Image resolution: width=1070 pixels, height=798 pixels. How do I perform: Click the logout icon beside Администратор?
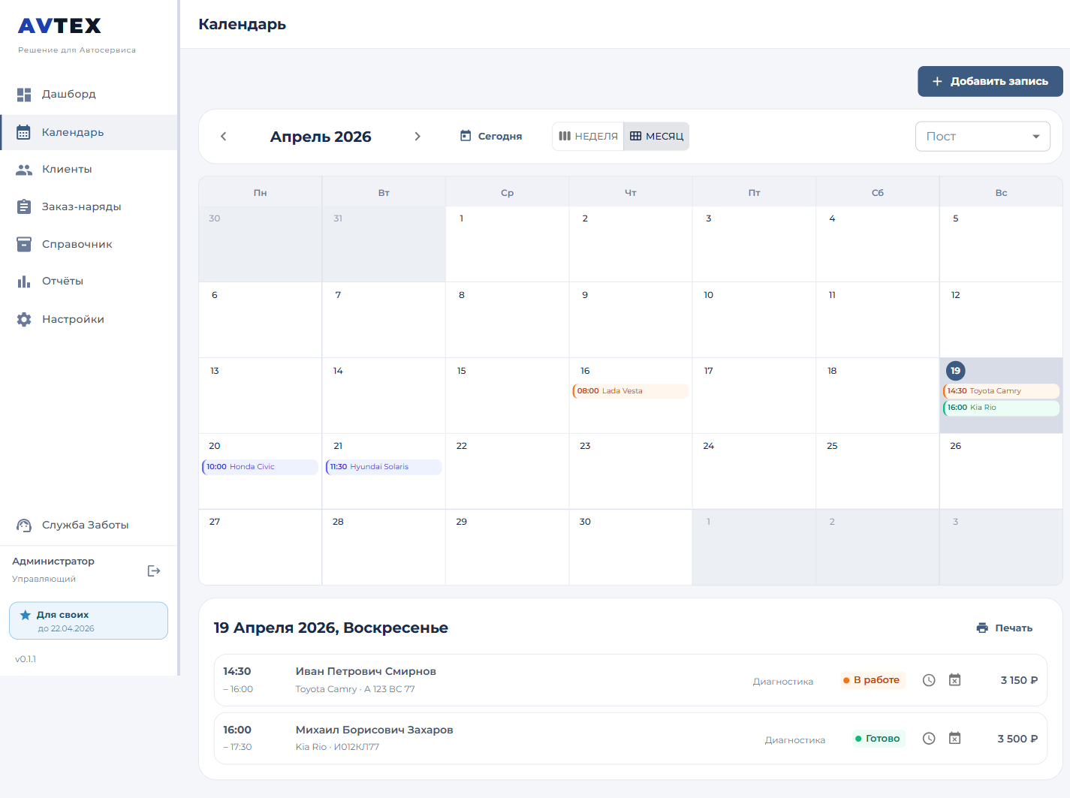154,571
